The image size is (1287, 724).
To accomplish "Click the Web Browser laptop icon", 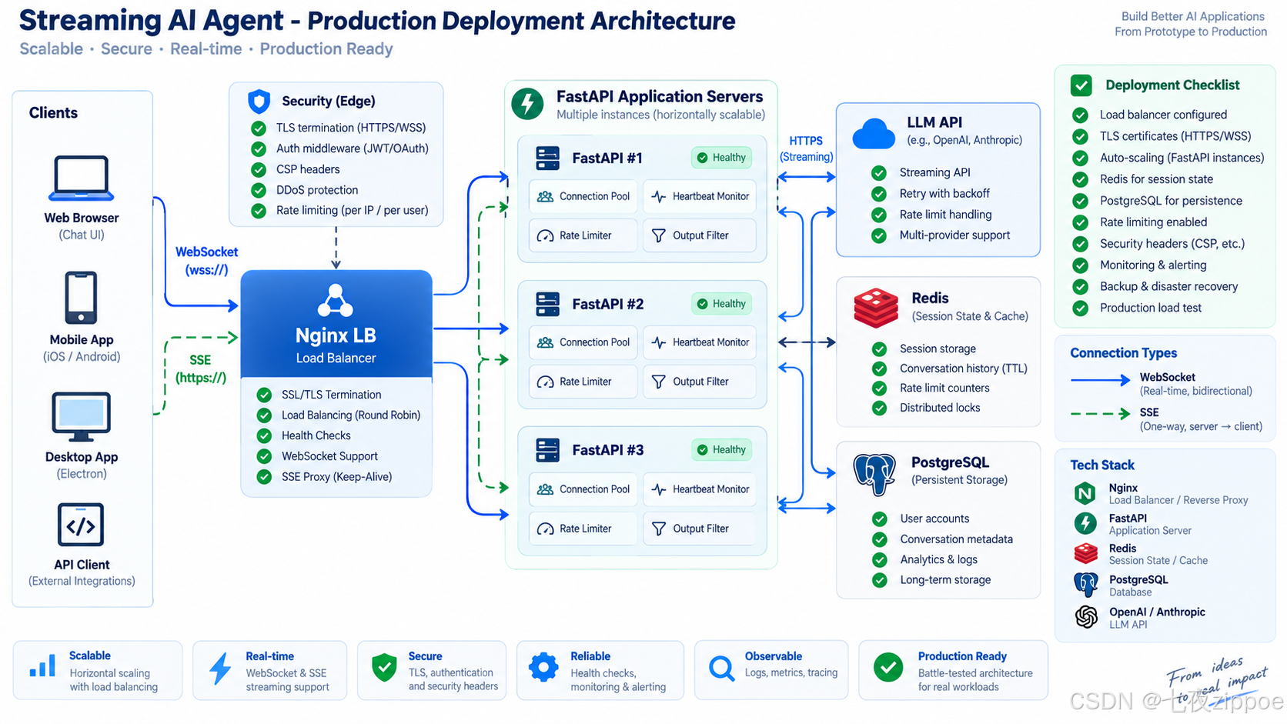I will (x=82, y=178).
